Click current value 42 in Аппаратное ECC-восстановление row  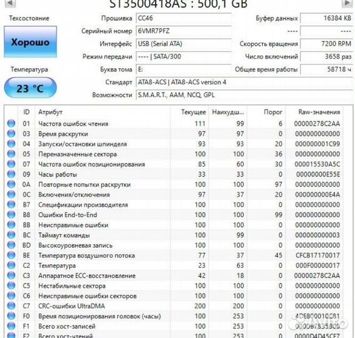click(202, 275)
